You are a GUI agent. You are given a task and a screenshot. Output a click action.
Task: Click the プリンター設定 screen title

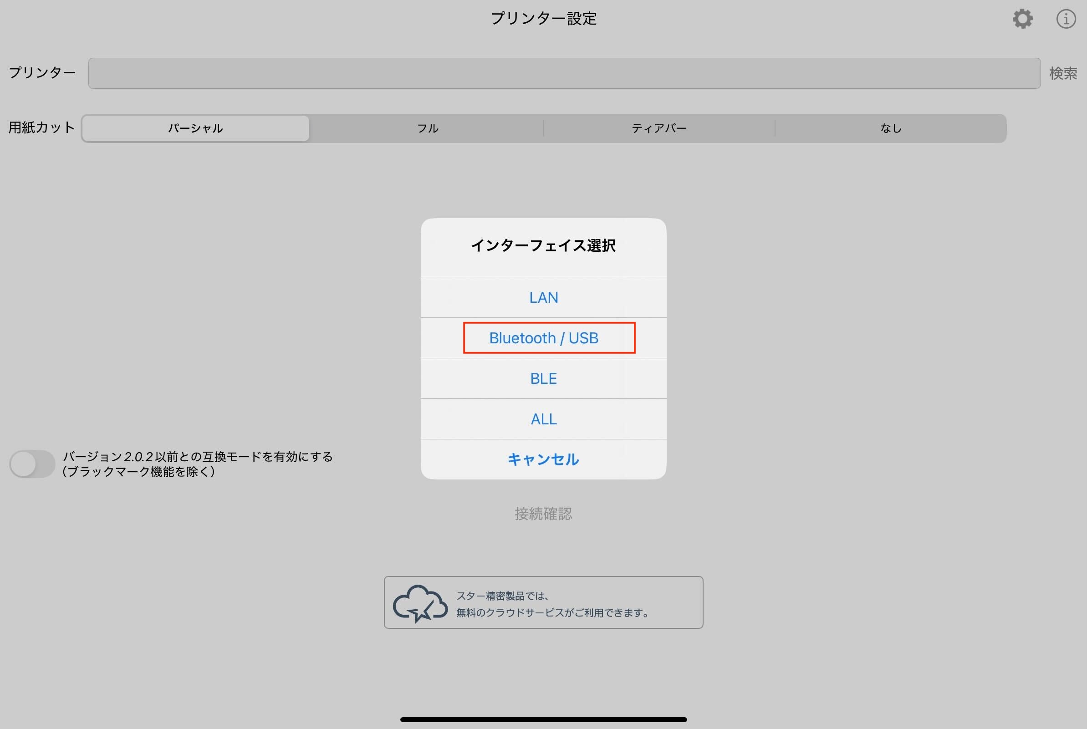coord(544,19)
